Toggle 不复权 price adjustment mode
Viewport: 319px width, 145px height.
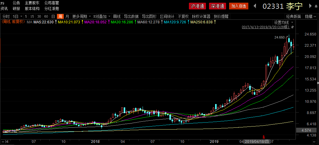pos(183,17)
